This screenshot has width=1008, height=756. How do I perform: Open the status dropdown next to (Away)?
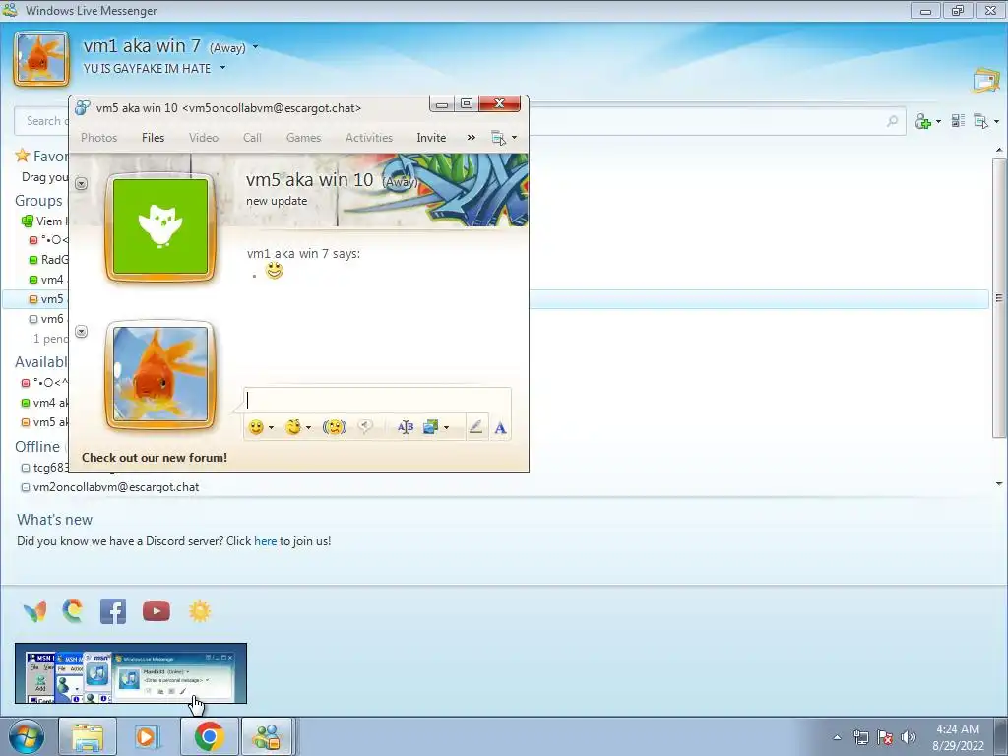pos(255,47)
